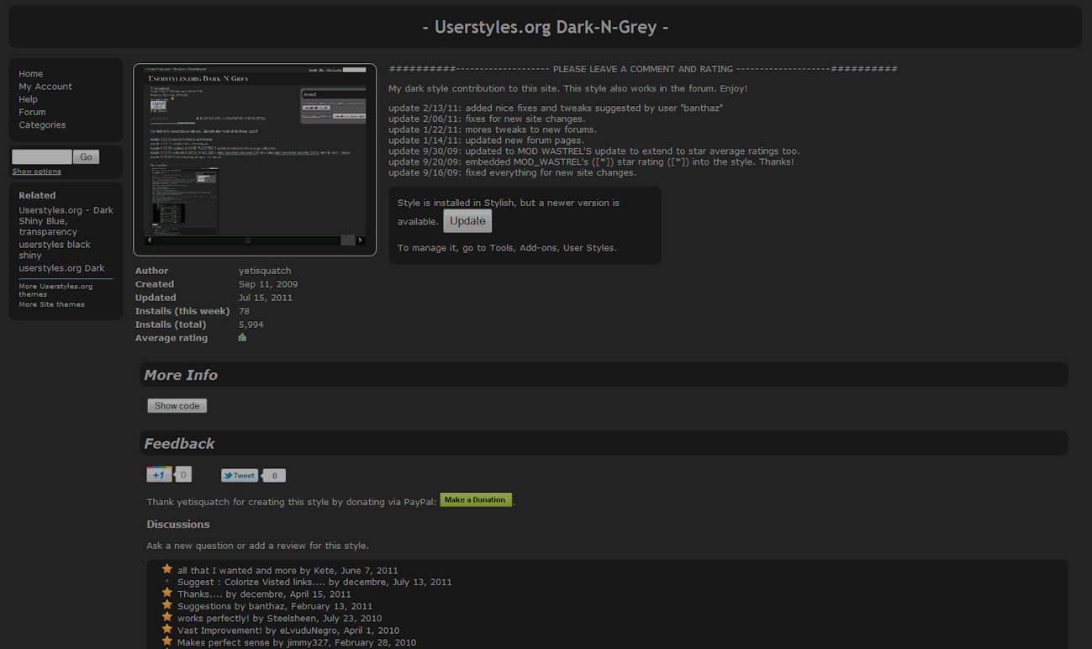Image resolution: width=1092 pixels, height=649 pixels.
Task: Click the star beside "works perfectly!" review
Action: pyautogui.click(x=166, y=617)
